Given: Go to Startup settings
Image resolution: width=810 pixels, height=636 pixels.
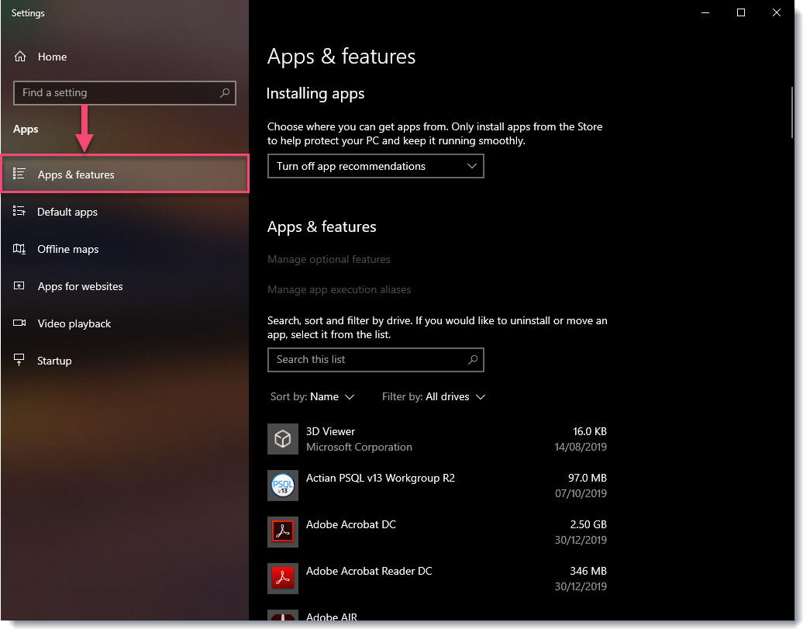Looking at the screenshot, I should click(x=125, y=361).
